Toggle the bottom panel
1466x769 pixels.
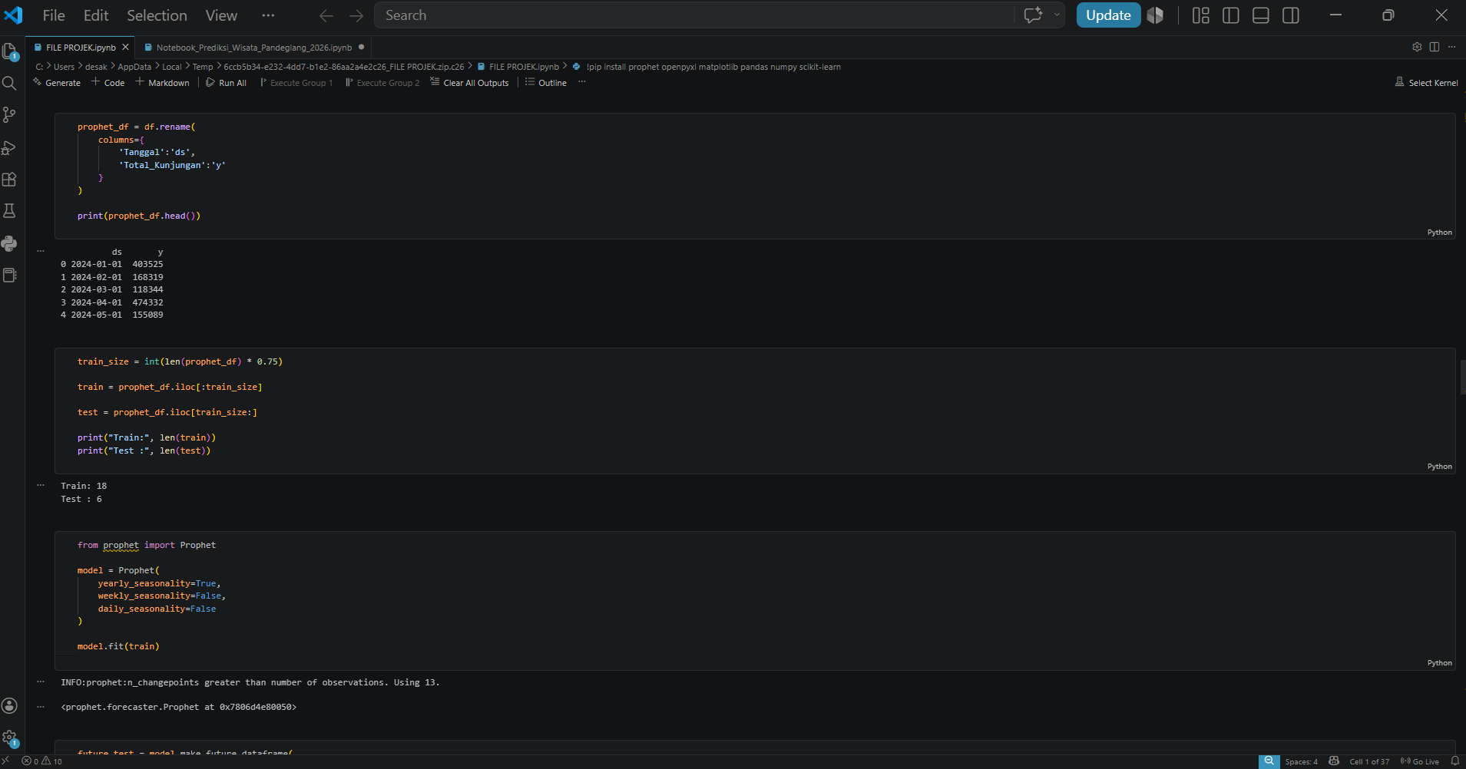point(1261,15)
